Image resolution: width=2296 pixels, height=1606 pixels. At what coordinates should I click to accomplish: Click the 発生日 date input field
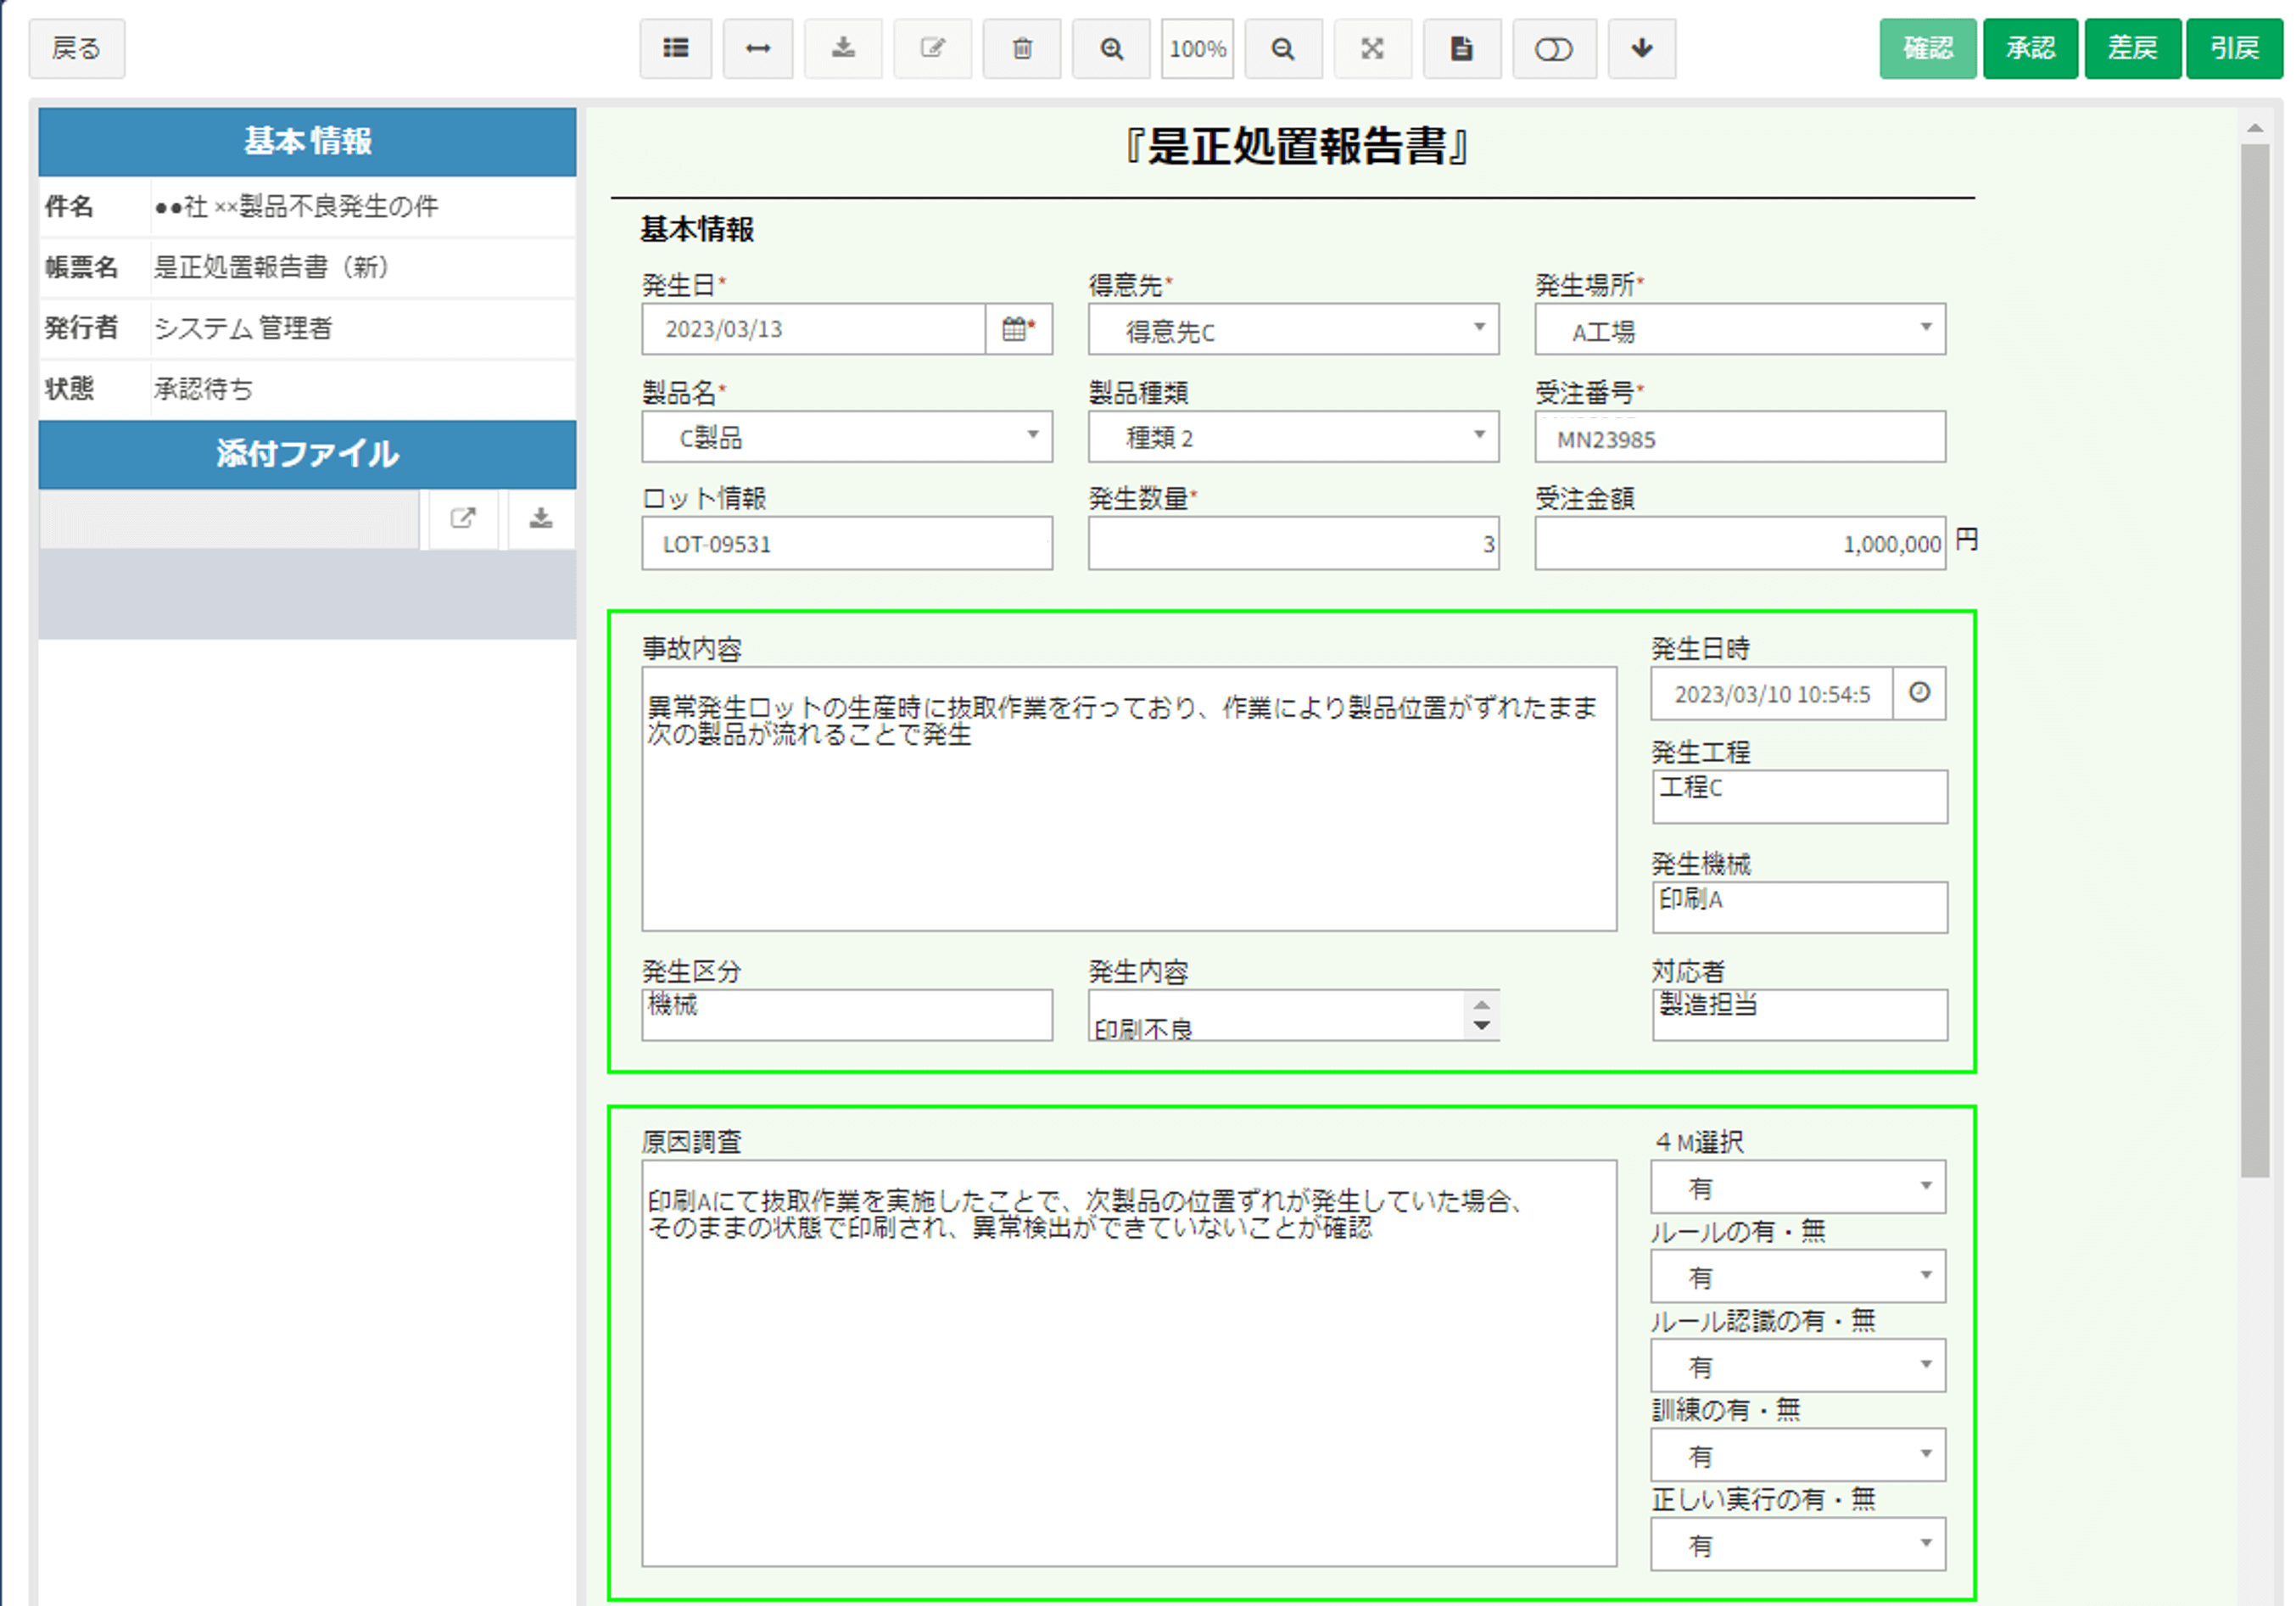[813, 329]
